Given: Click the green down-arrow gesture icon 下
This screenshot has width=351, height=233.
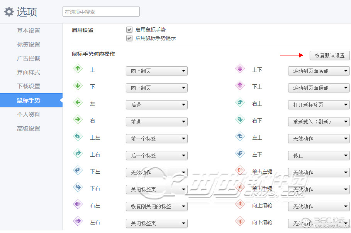Looking at the screenshot, I should tap(78, 85).
